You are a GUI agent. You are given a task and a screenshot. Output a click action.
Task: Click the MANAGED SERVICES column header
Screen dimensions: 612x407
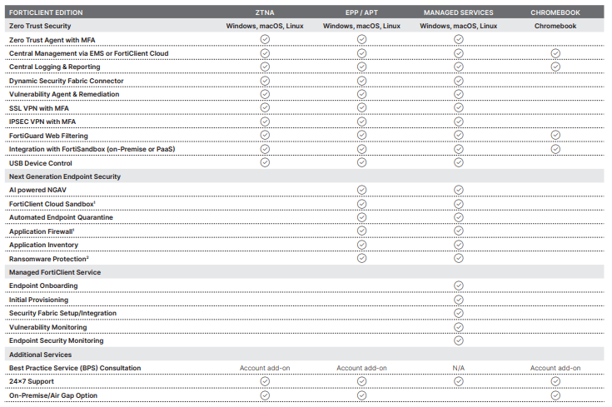click(459, 12)
